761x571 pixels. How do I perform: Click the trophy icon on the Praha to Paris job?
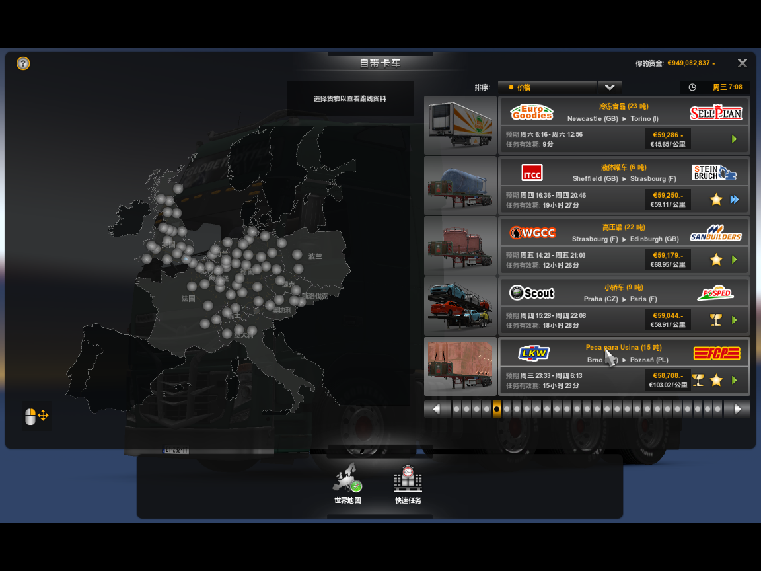(x=715, y=320)
